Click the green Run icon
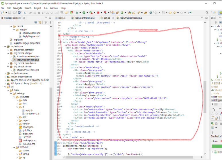The width and height of the screenshot is (222, 160). click(84, 13)
